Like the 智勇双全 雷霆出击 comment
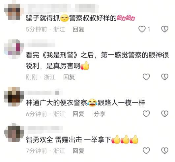This screenshot has width=175, height=162. (x=146, y=150)
